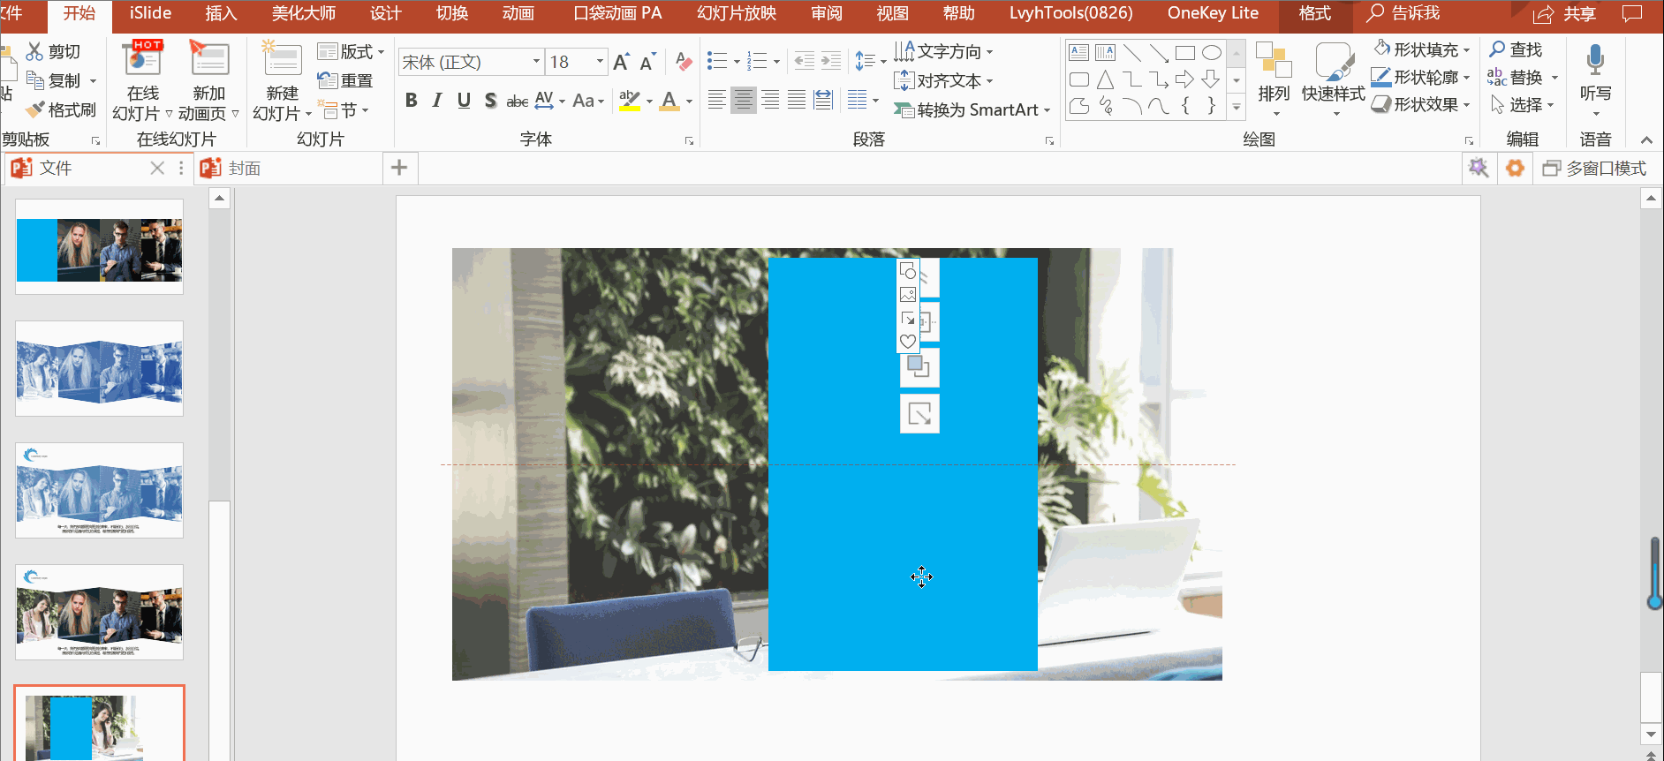The height and width of the screenshot is (761, 1664).
Task: Click the 查找 find button
Action: [1516, 49]
